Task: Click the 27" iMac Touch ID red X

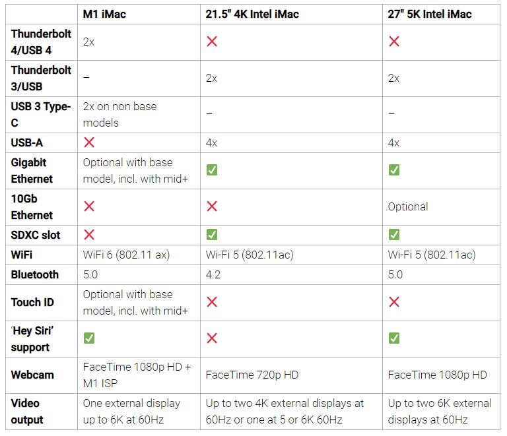Action: [x=394, y=302]
